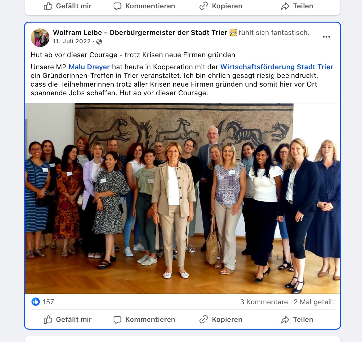Open the 11. Juli 2022 post timestamp
The image size is (362, 342).
coord(72,41)
